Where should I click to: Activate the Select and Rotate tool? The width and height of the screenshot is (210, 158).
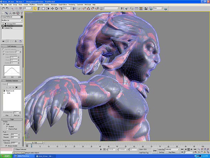(x=57, y=8)
